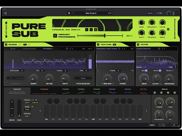Select the Engine wave mode icon
The image size is (182, 136).
coord(25,44)
